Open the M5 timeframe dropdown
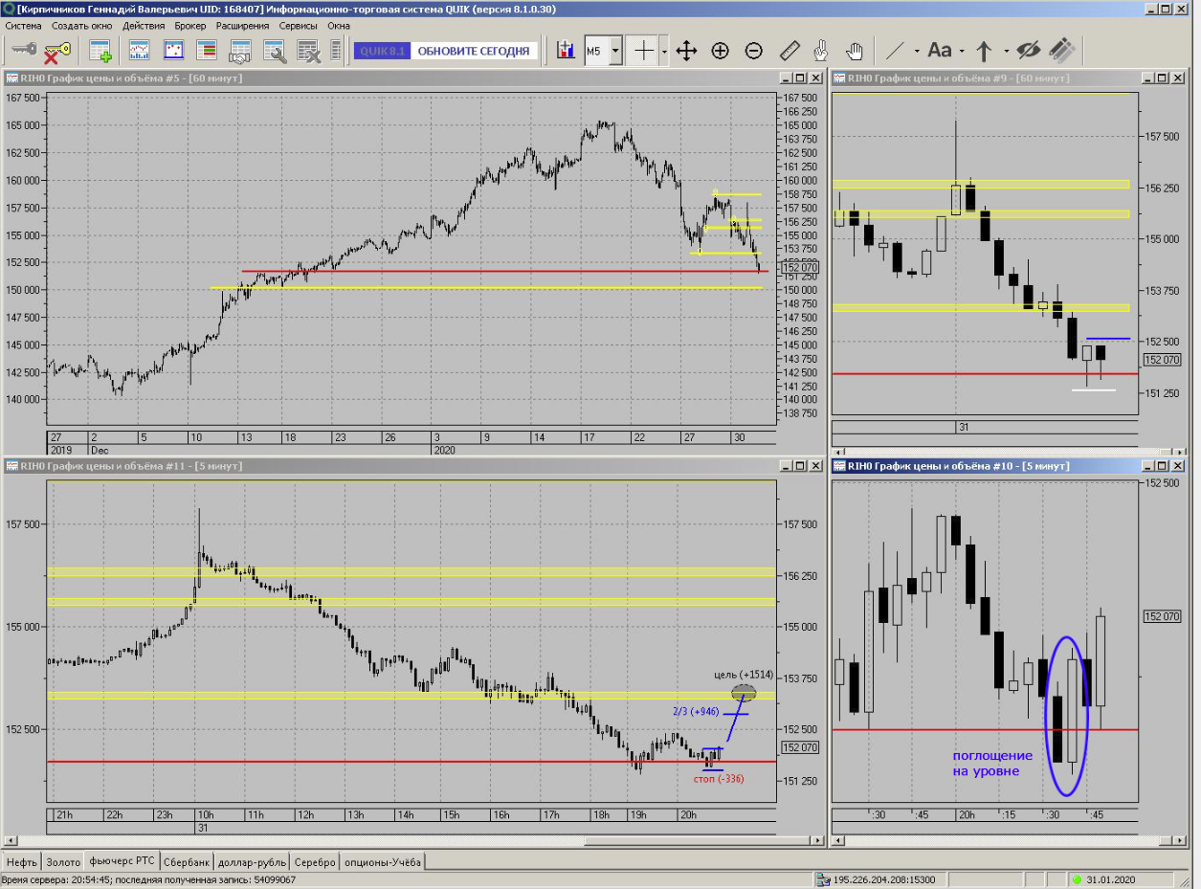Screen dimensions: 1201x889 point(615,51)
